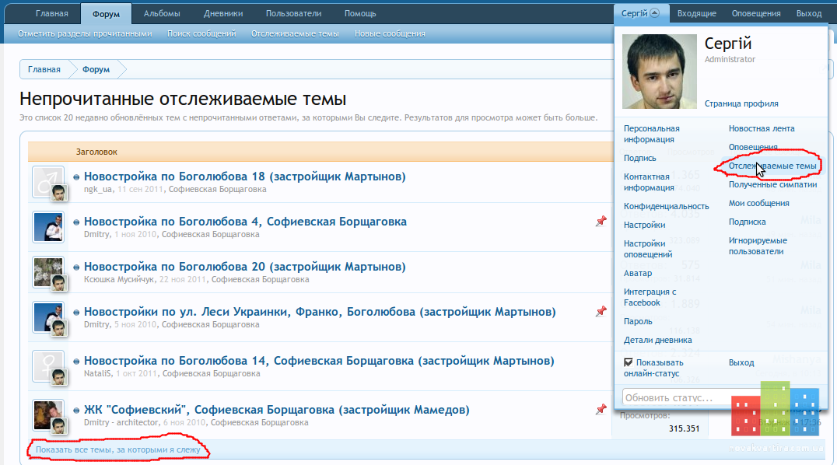837x465 pixels.
Task: Open thread Новостройка по Боголюбова 14
Action: click(x=319, y=360)
